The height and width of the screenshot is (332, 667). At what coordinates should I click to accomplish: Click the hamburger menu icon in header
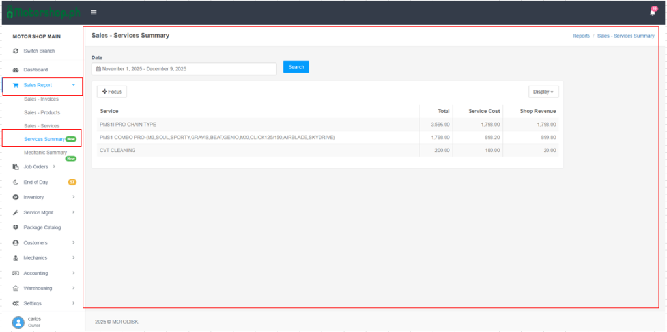click(94, 12)
